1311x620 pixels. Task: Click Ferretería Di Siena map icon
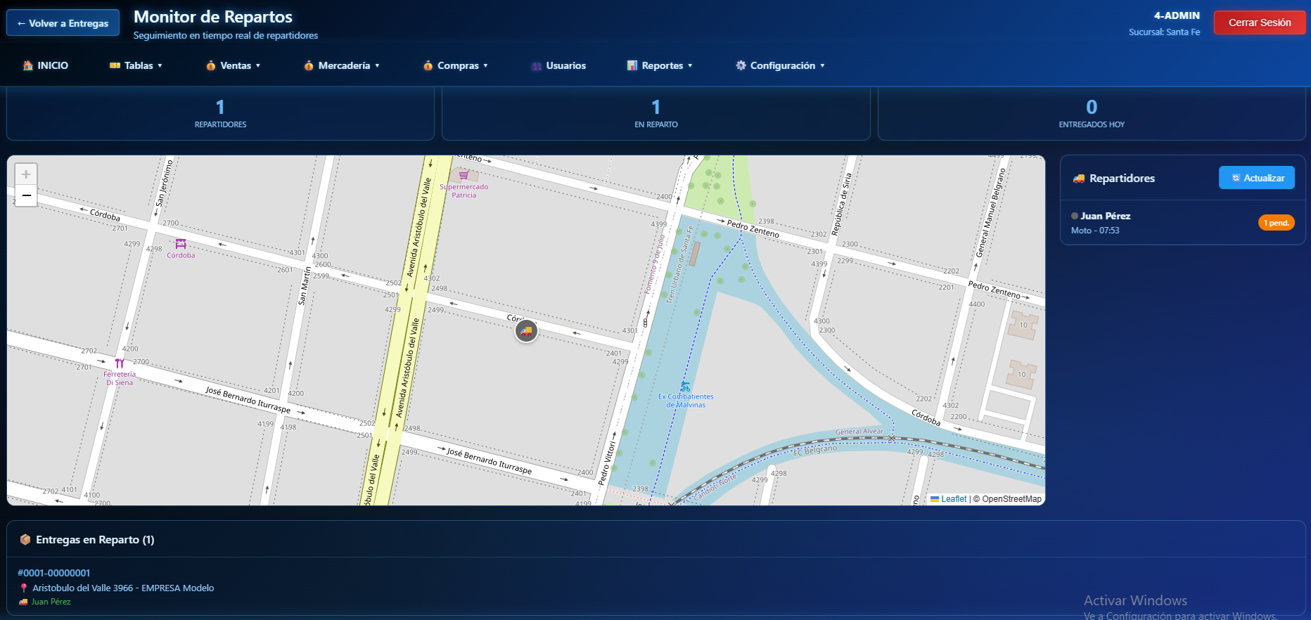pos(120,363)
